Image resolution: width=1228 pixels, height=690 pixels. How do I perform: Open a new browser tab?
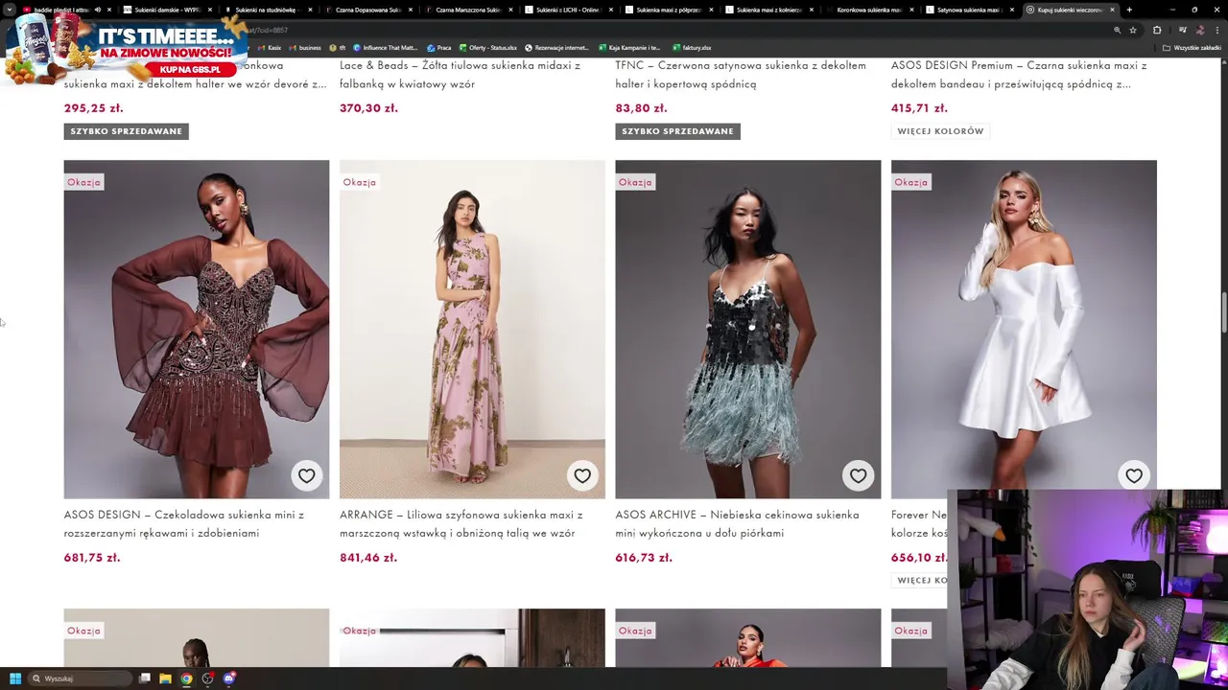pyautogui.click(x=1129, y=10)
